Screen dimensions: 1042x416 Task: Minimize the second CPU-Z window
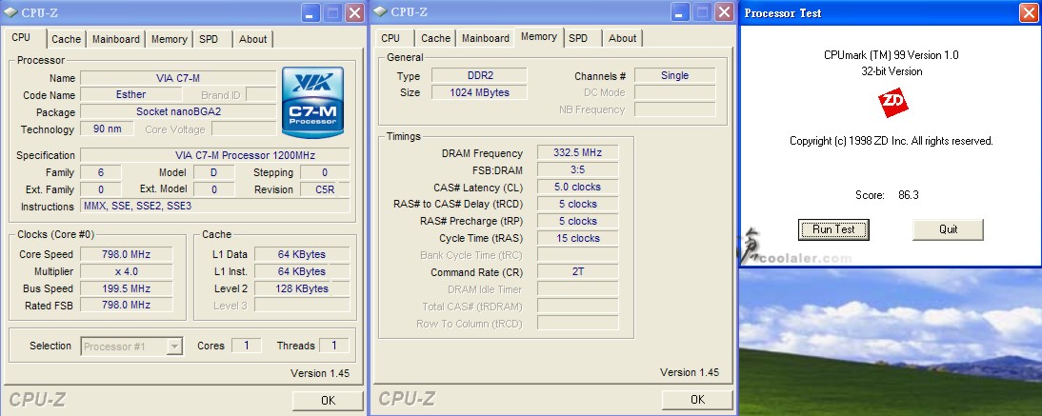(680, 12)
